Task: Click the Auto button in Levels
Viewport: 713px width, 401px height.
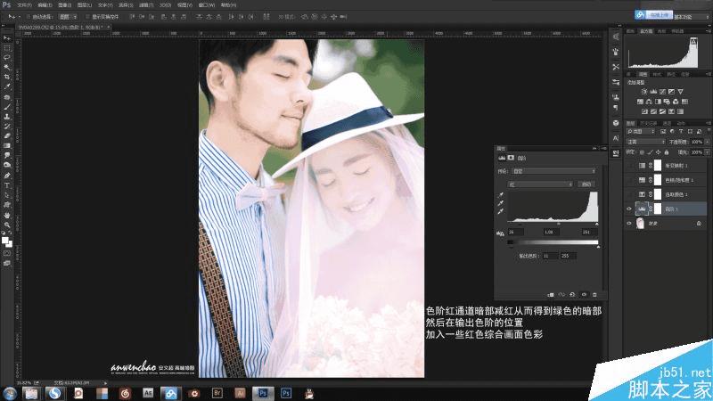Action: click(587, 184)
